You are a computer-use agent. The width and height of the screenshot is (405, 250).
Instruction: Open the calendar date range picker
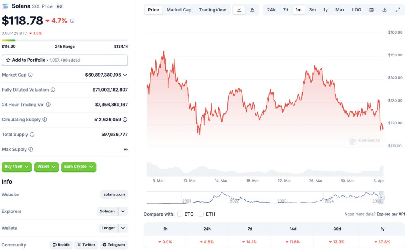pyautogui.click(x=371, y=9)
